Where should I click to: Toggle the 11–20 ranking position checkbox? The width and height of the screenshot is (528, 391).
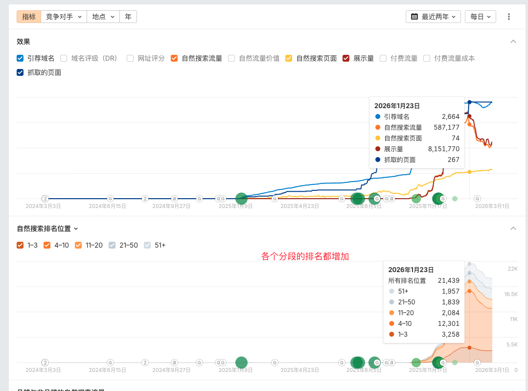(78, 245)
